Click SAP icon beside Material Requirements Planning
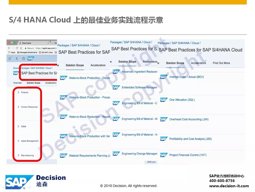255x192 pixels. pyautogui.click(x=63, y=155)
